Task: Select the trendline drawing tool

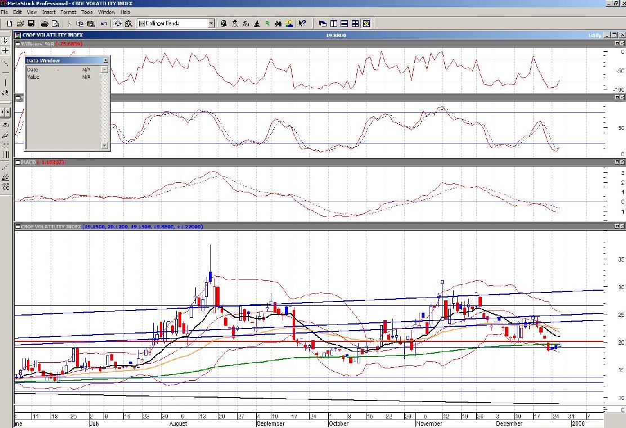Action: click(6, 63)
